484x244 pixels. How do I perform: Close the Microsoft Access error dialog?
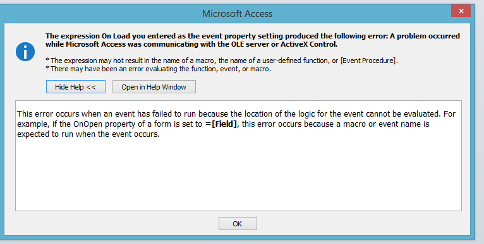click(x=461, y=11)
